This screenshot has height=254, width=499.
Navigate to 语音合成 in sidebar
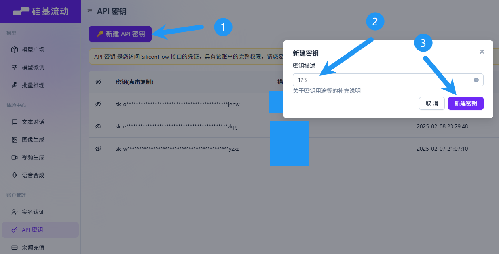[x=33, y=175]
